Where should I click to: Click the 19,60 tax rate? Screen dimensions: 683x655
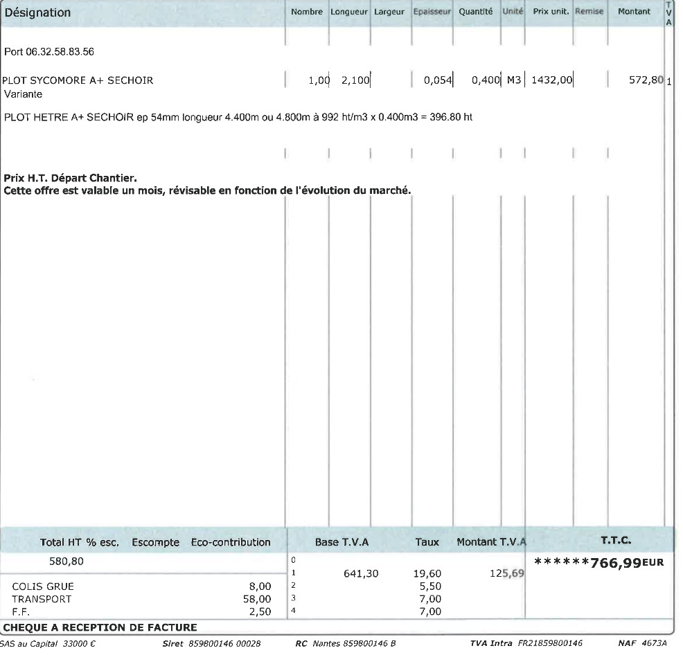(427, 574)
